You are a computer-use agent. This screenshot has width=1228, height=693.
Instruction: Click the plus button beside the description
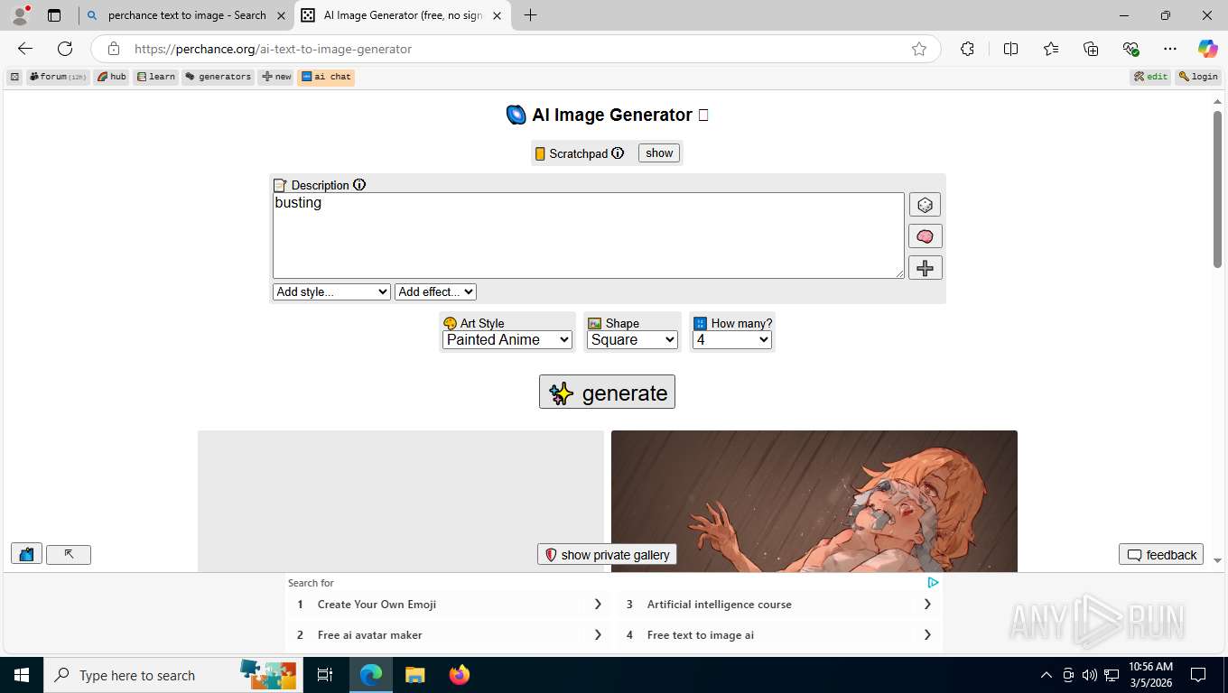click(925, 268)
